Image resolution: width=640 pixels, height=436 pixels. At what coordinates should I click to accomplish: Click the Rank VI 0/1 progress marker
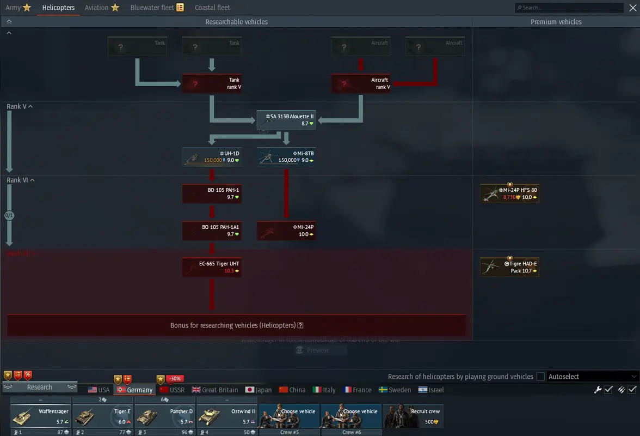coord(9,215)
